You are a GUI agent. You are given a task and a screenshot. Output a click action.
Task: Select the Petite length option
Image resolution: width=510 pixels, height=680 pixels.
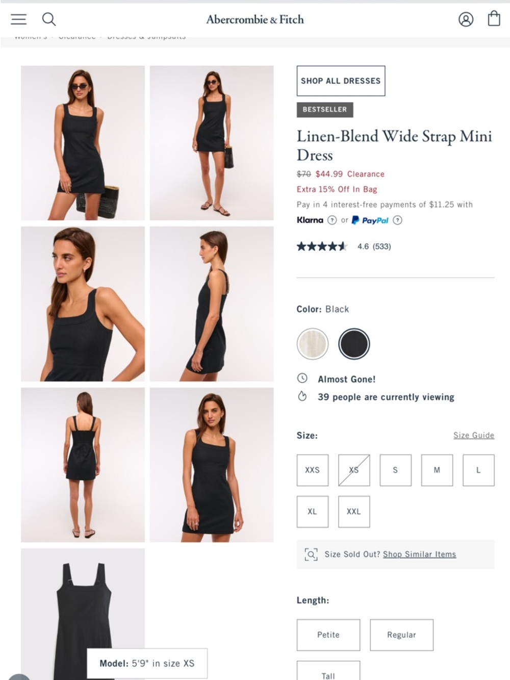coord(328,635)
